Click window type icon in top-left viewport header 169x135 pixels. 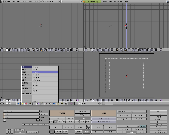[2, 50]
